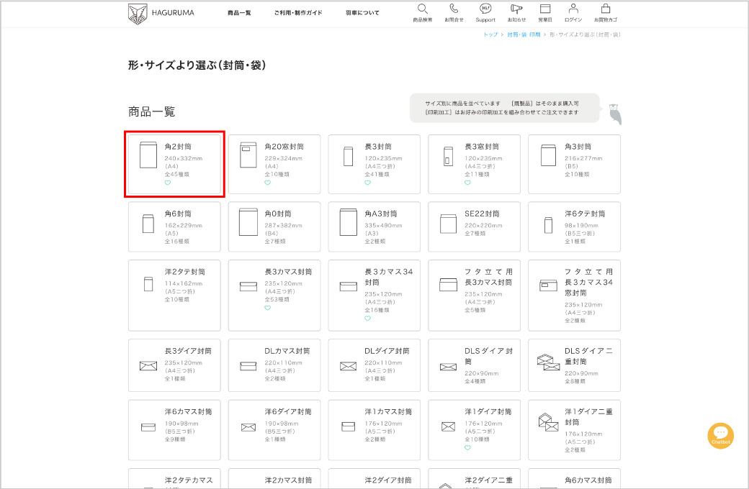This screenshot has height=489, width=749.
Task: Click the heart under 洋1ダイア封筒
Action: [467, 447]
